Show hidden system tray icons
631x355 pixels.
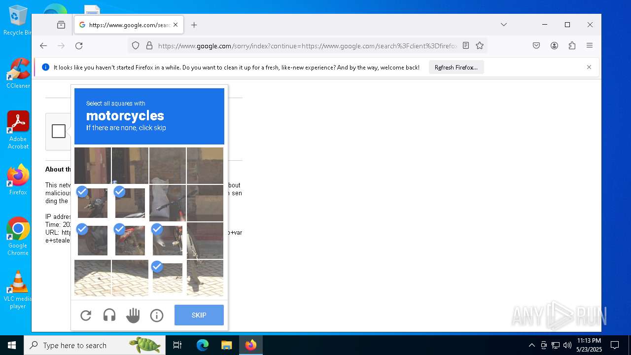point(531,345)
